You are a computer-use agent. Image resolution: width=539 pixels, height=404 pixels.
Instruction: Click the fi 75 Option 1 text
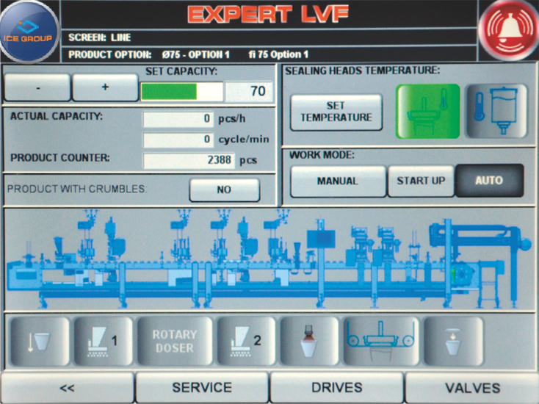coord(278,54)
